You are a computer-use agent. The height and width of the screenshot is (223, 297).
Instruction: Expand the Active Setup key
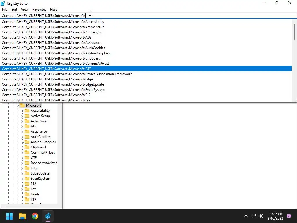[22, 116]
